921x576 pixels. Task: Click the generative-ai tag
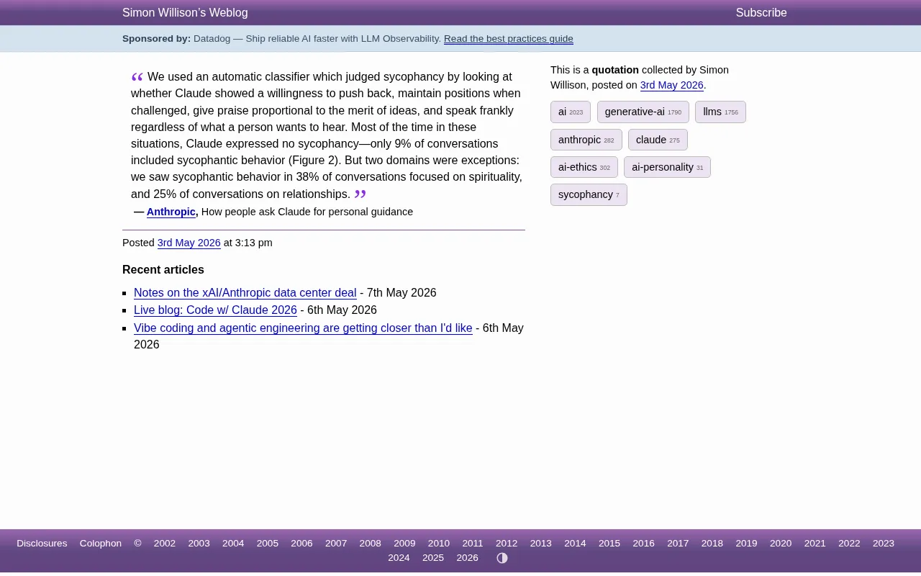[643, 112]
